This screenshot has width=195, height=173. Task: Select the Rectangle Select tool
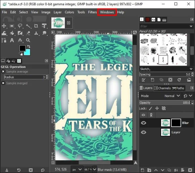point(12,26)
